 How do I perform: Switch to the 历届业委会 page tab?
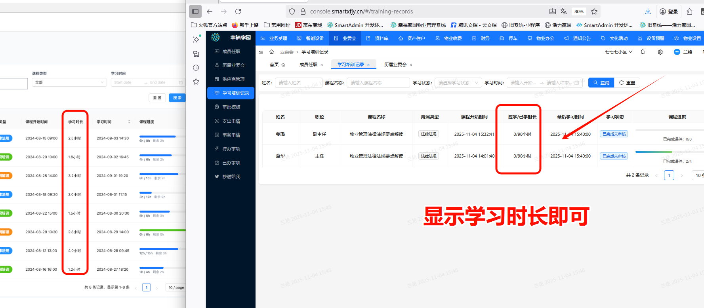(x=395, y=65)
